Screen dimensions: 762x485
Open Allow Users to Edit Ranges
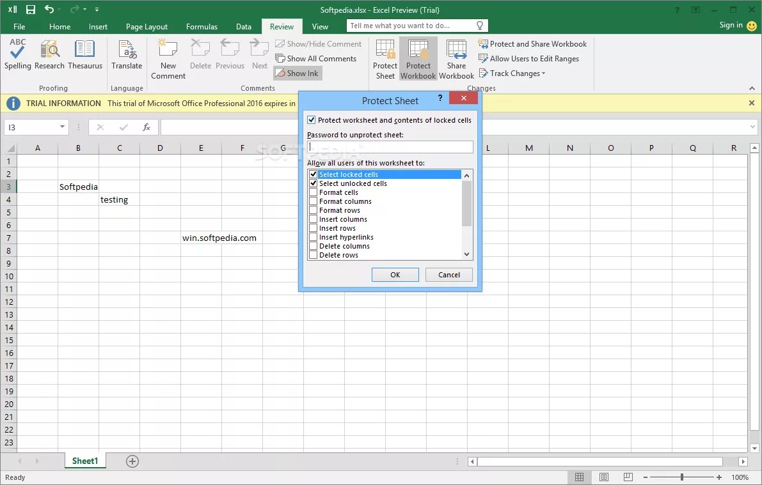[x=528, y=58]
